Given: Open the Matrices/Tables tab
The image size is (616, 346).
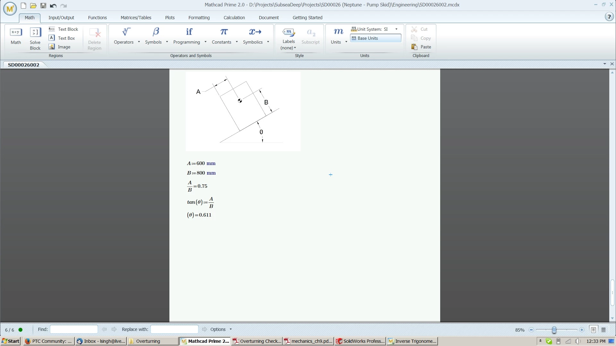Looking at the screenshot, I should pos(136,18).
